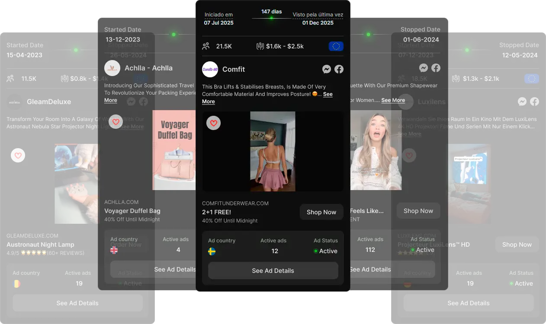Click the Comfit brand logo avatar
The width and height of the screenshot is (546, 324).
point(210,70)
